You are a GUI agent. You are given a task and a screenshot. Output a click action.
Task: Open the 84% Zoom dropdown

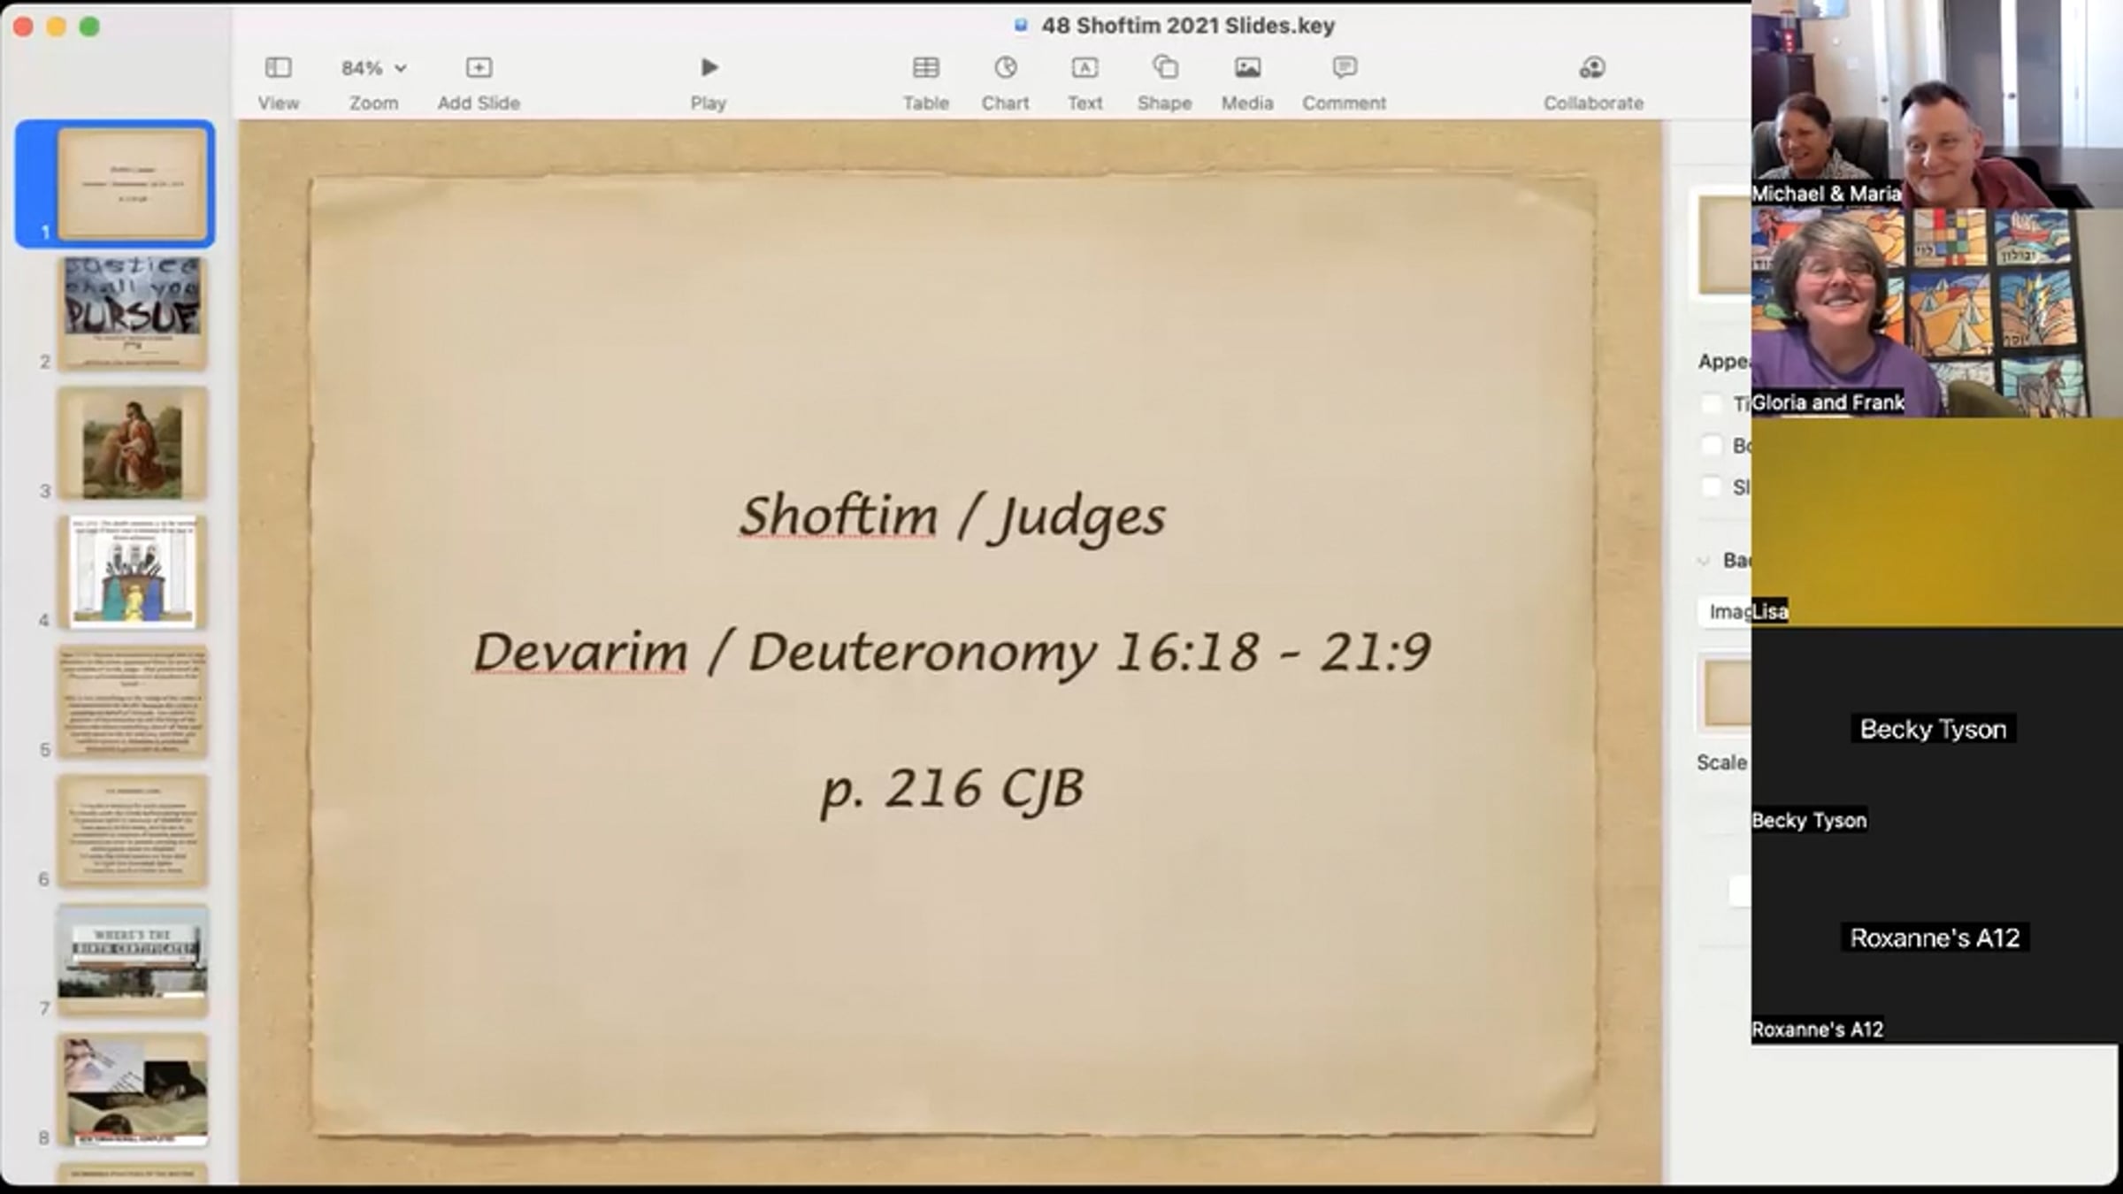(374, 68)
